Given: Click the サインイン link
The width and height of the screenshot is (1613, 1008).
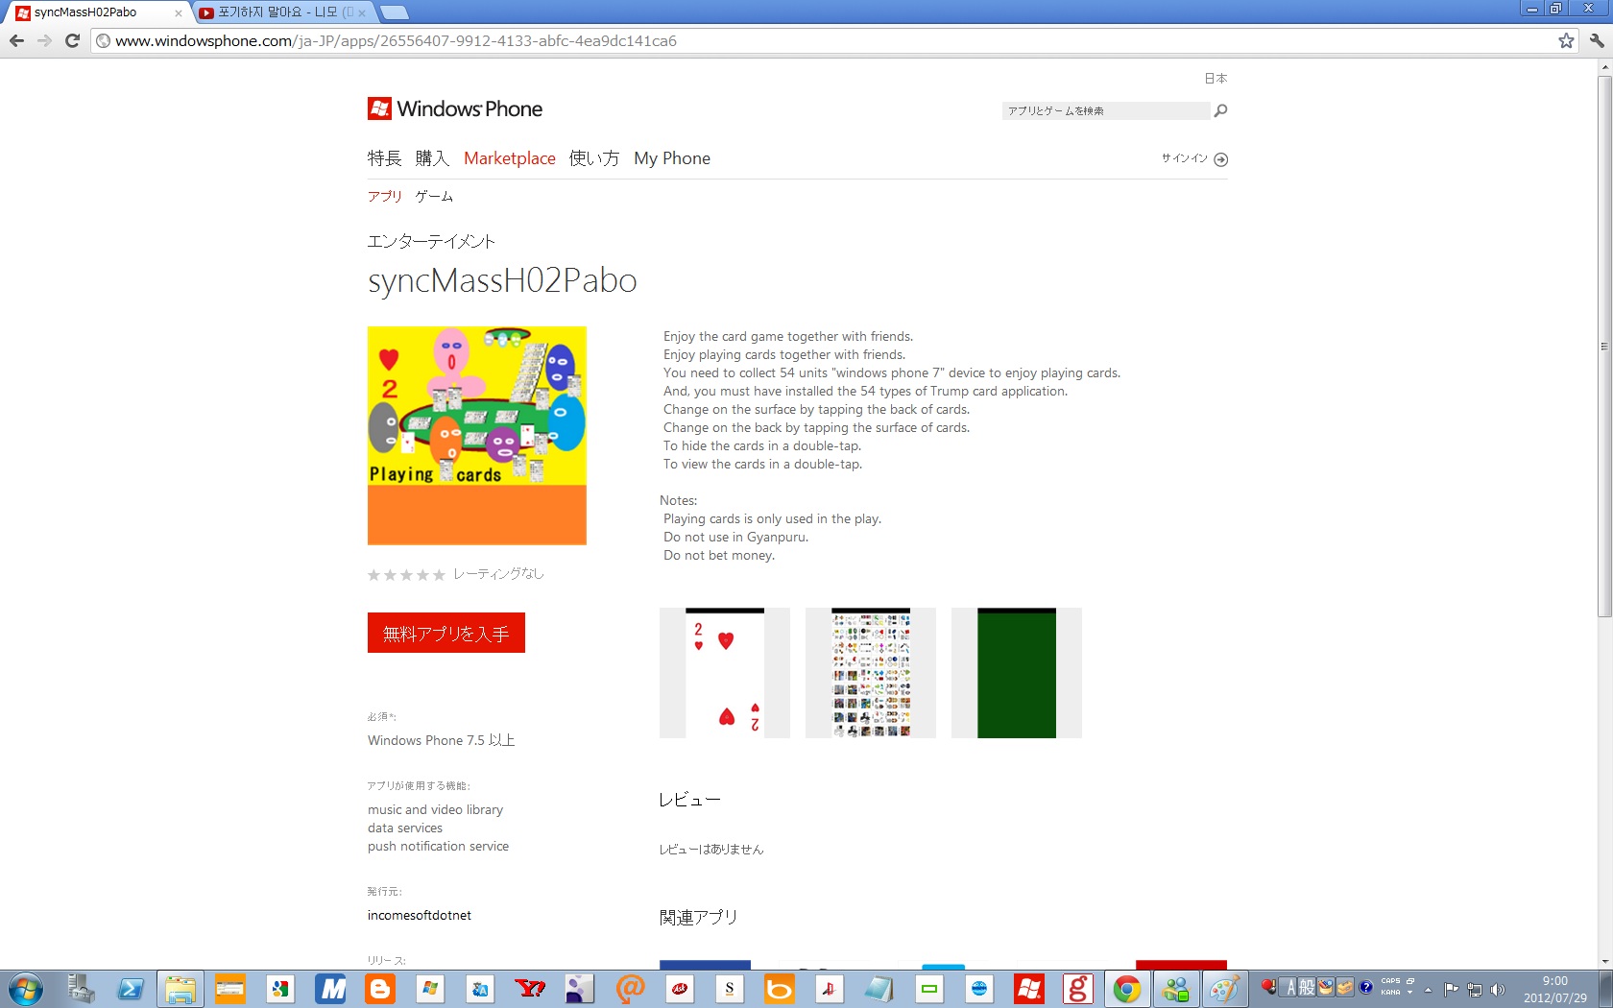Looking at the screenshot, I should (1185, 158).
